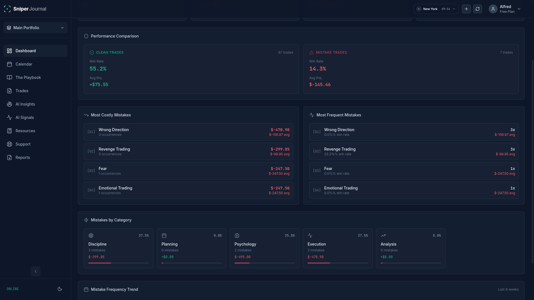Screen dimensions: 534x300
Task: Click the Sniper Journal logo icon
Action: 7,9
